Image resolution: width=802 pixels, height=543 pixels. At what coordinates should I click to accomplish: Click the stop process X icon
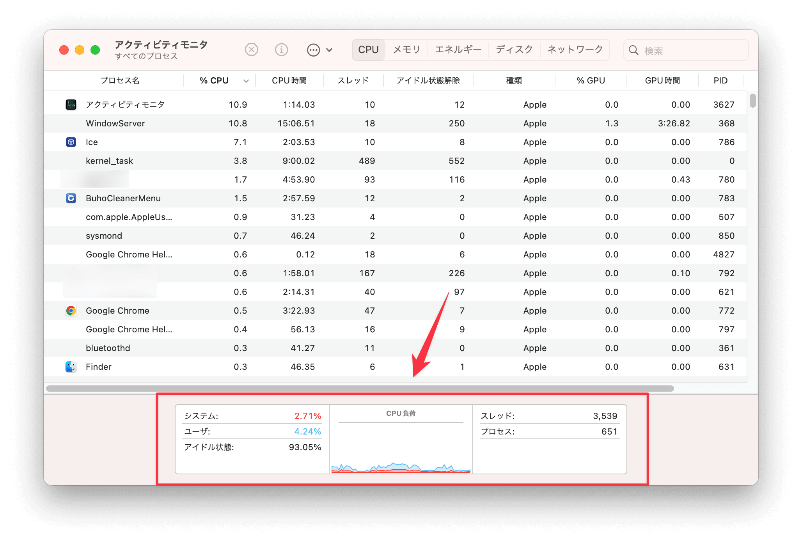252,50
